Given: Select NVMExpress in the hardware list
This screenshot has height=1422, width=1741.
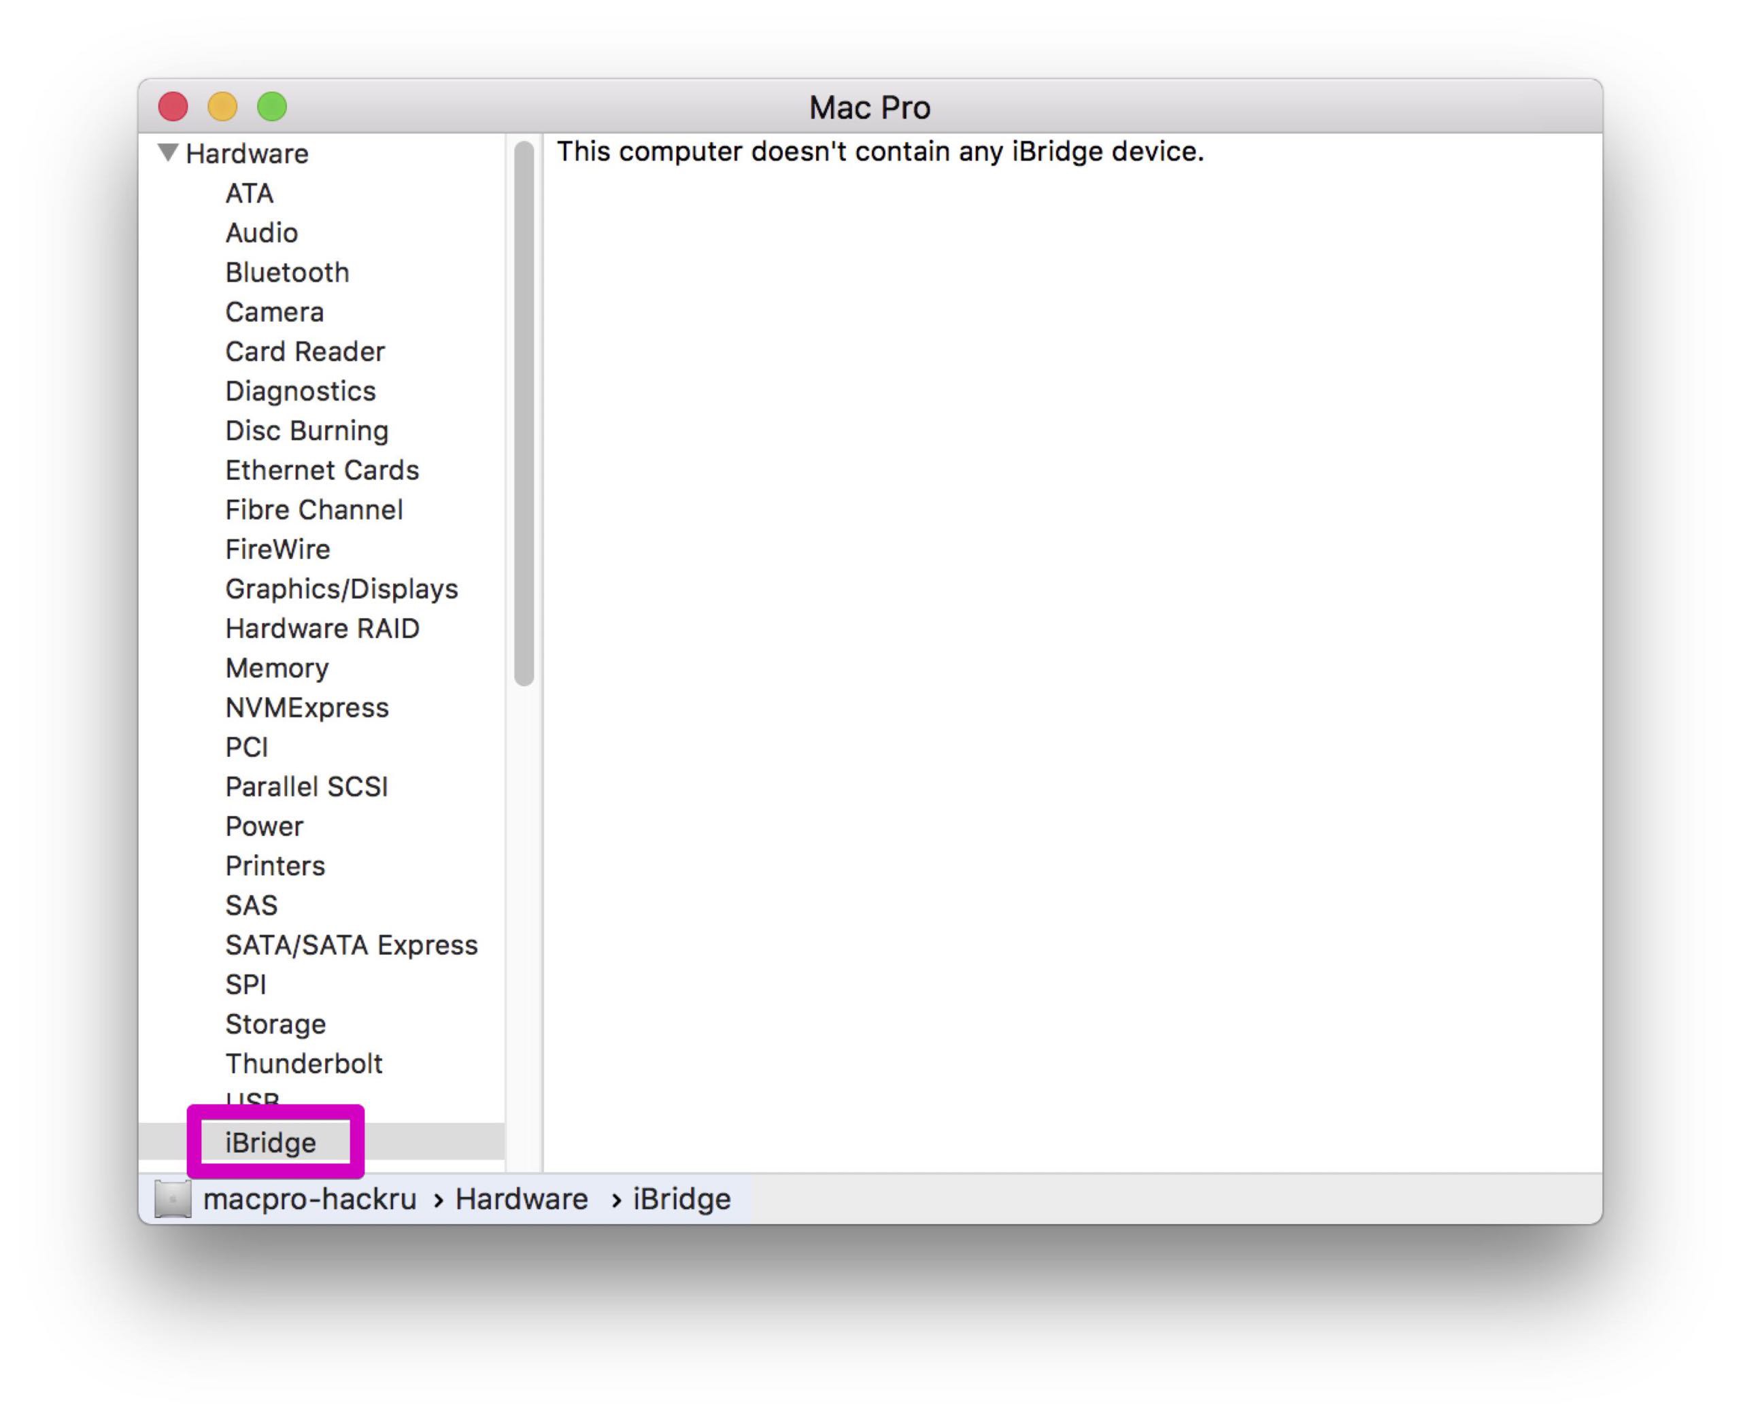Looking at the screenshot, I should 307,708.
